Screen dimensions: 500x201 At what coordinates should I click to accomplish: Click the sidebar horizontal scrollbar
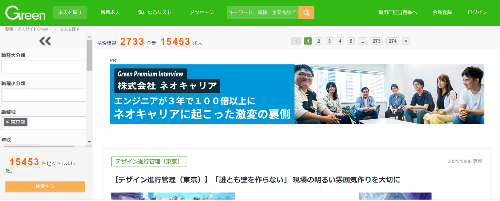(38, 147)
